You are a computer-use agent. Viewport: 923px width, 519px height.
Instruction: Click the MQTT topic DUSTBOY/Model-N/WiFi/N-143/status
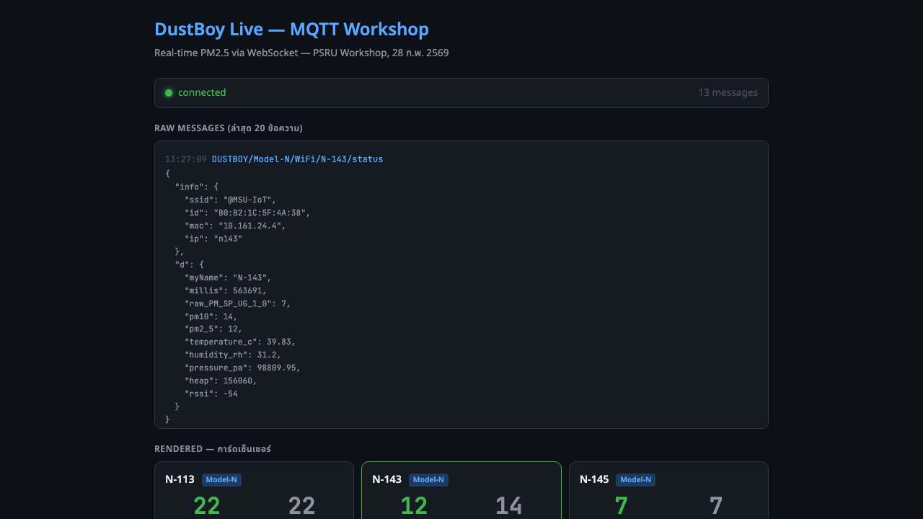(x=297, y=159)
